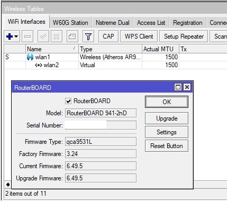Click the Factory Firmware field 3.24
Viewport: 227px width, 201px height.
coord(101,154)
